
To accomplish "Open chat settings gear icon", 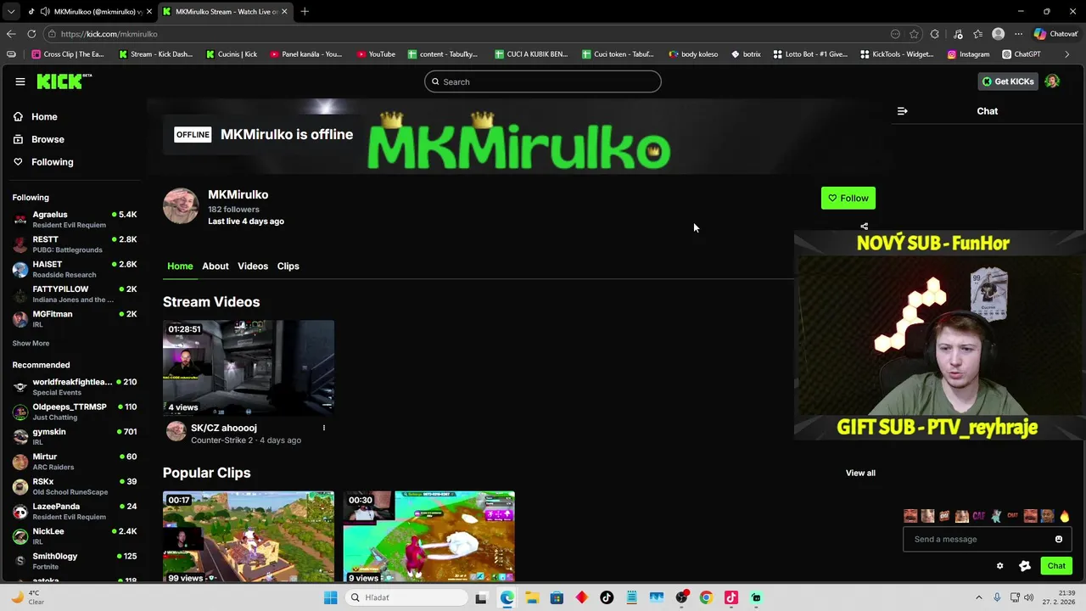I will pos(999,566).
